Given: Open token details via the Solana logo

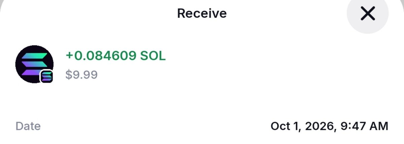Looking at the screenshot, I should point(34,64).
